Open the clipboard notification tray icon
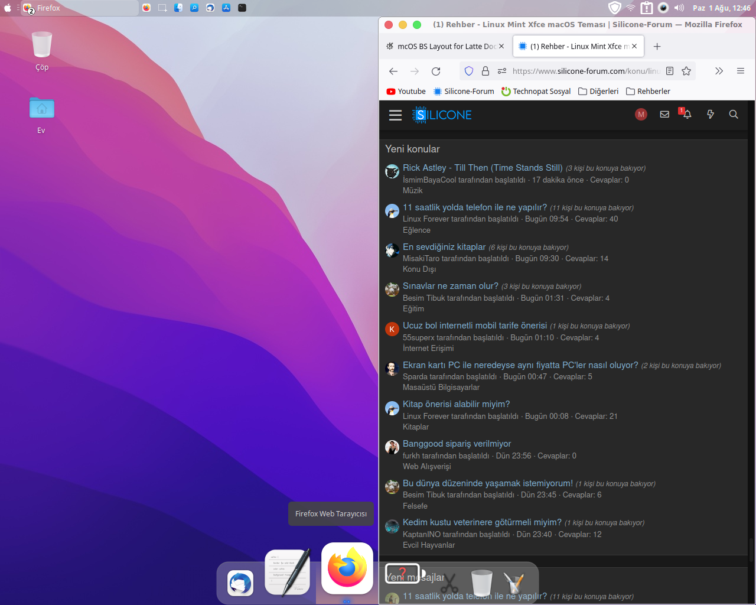The width and height of the screenshot is (756, 605). (647, 8)
